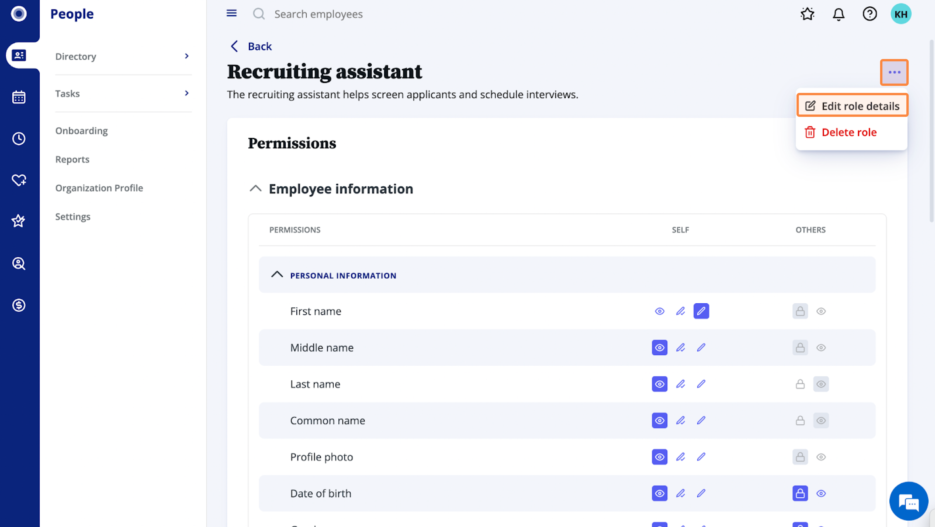
Task: Toggle First name others lock
Action: coord(800,311)
